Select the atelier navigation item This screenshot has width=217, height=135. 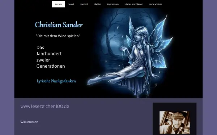97,4
